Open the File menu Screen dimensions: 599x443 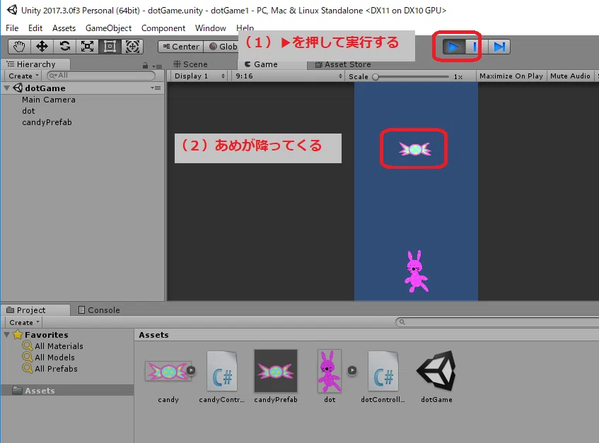(12, 28)
